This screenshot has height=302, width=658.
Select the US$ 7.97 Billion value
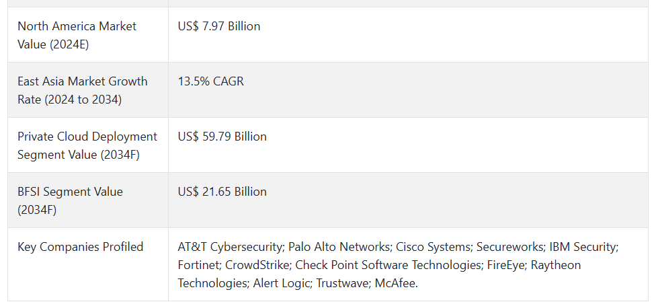[x=219, y=26]
